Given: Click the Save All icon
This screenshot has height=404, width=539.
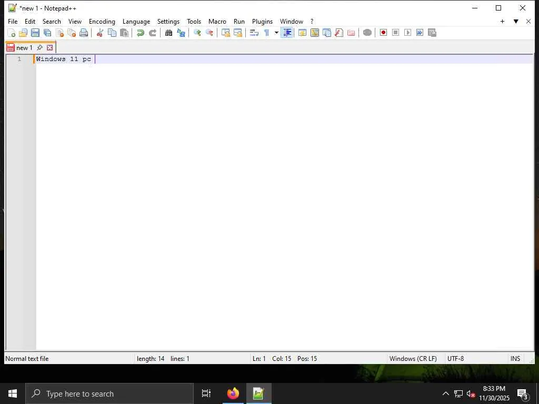Looking at the screenshot, I should click(x=47, y=33).
